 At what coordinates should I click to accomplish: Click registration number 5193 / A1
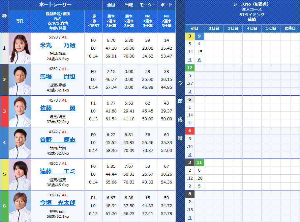(x=58, y=37)
